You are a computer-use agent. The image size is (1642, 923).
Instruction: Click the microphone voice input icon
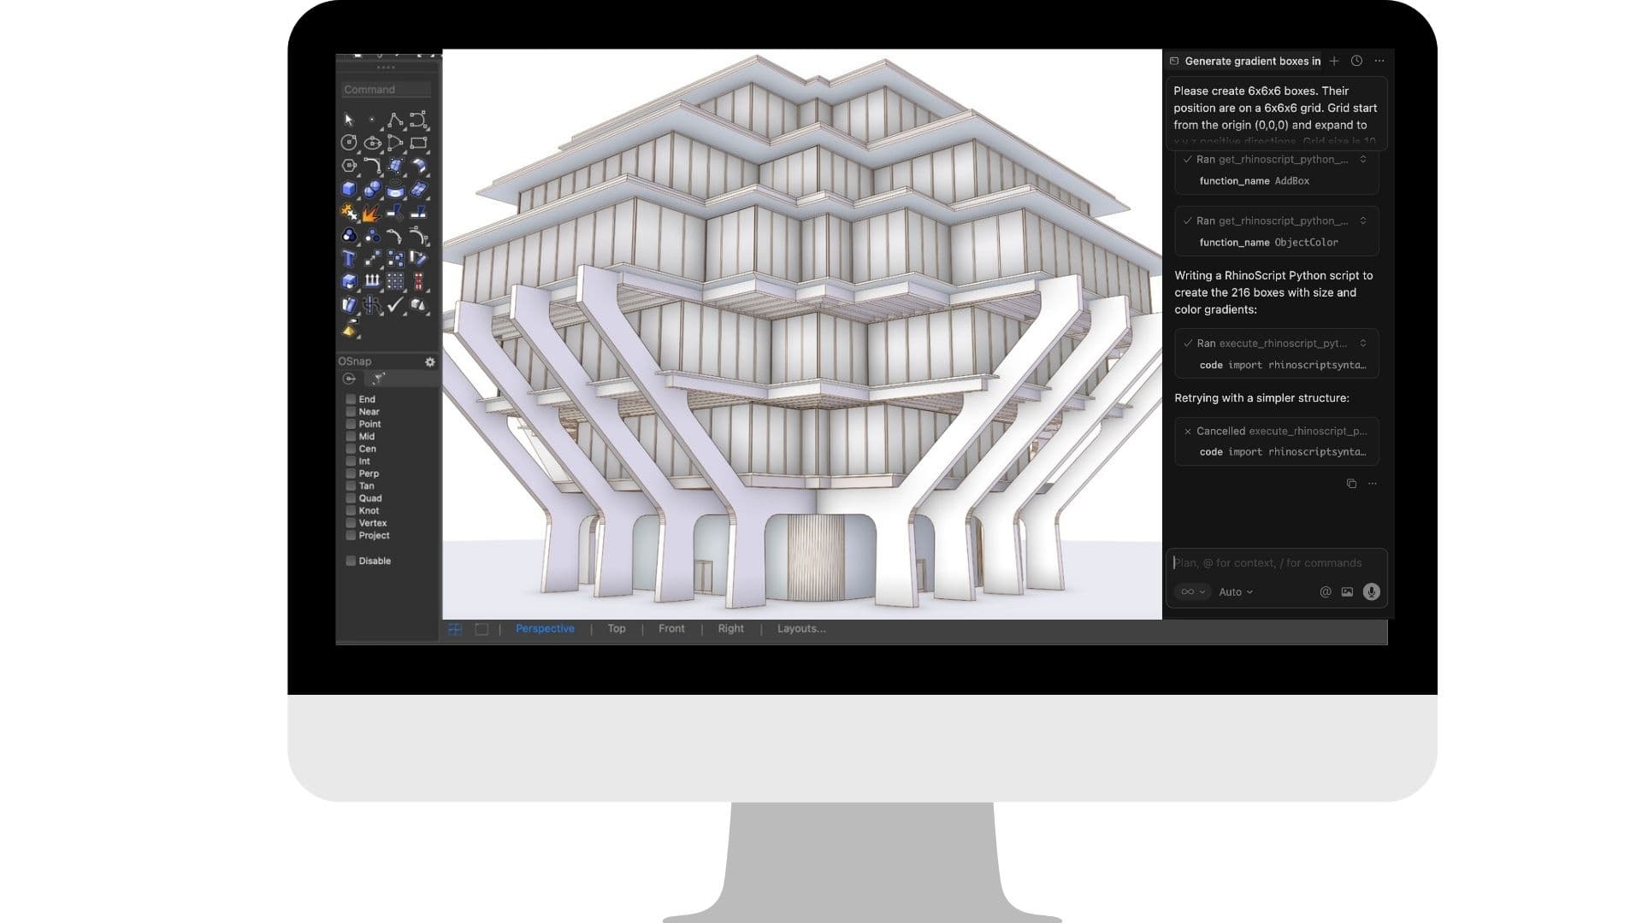pos(1371,591)
